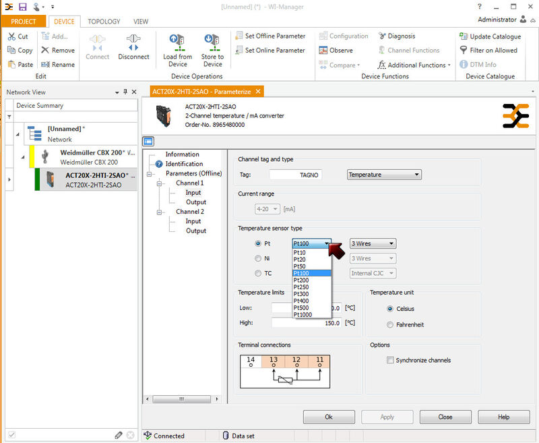
Task: Open the PROJECT ribbon tab
Action: pyautogui.click(x=24, y=22)
